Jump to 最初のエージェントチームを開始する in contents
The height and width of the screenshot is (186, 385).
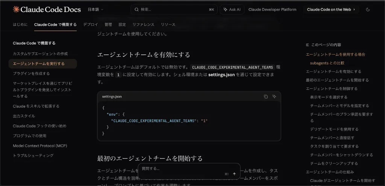337,80
